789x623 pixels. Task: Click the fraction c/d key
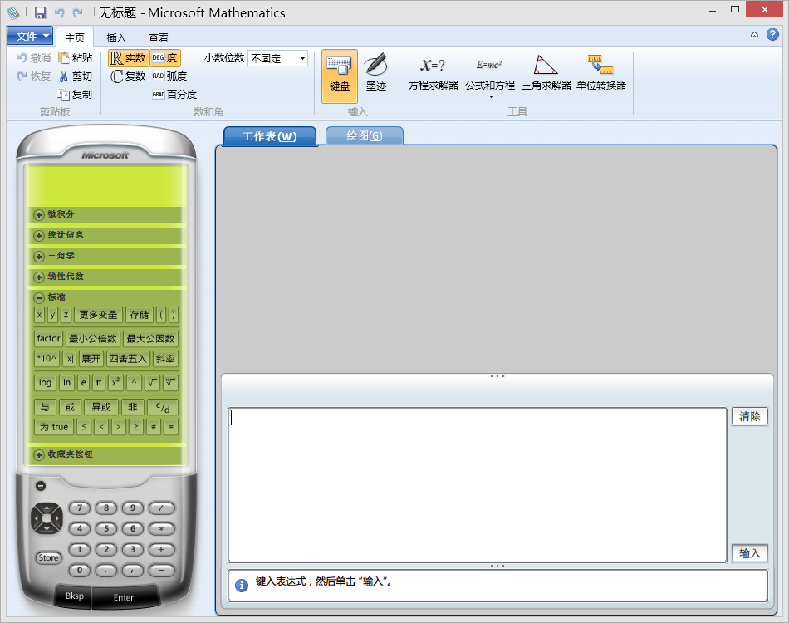(x=163, y=407)
